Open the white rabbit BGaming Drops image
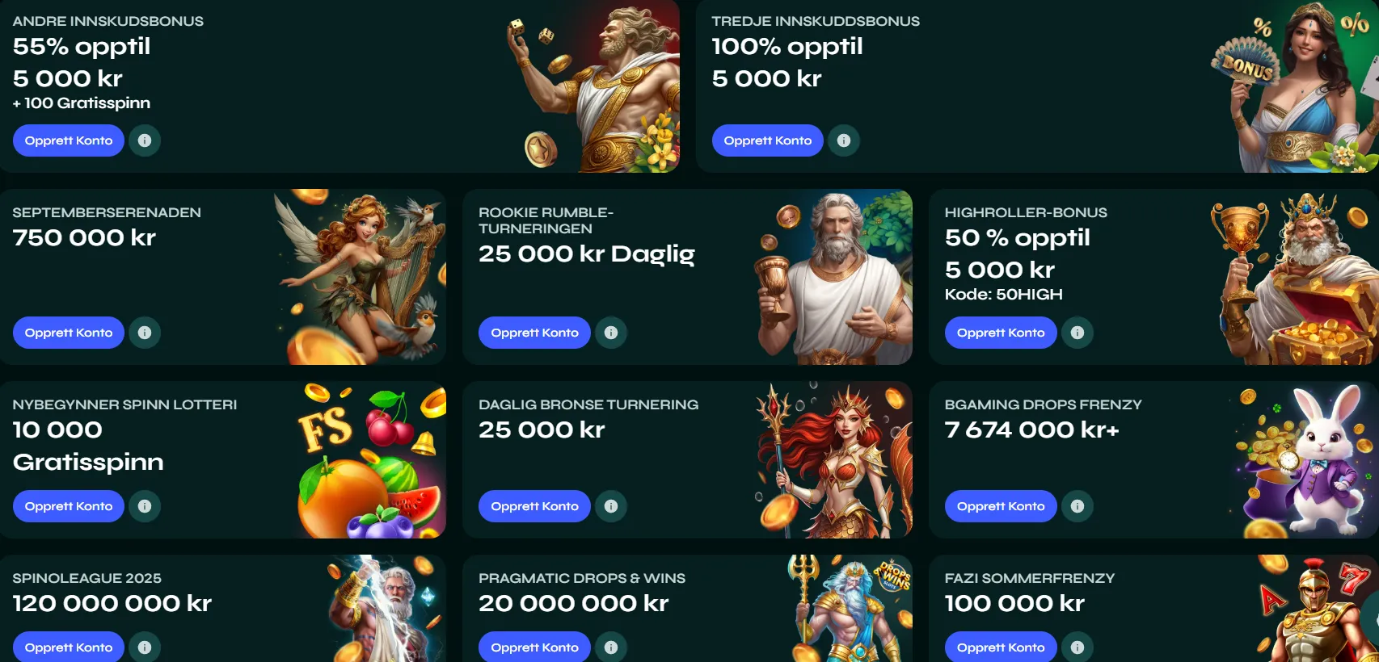 pyautogui.click(x=1303, y=460)
